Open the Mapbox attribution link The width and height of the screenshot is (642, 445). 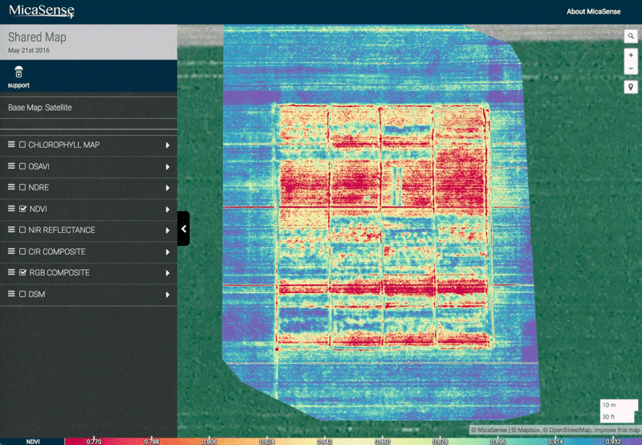pyautogui.click(x=525, y=430)
